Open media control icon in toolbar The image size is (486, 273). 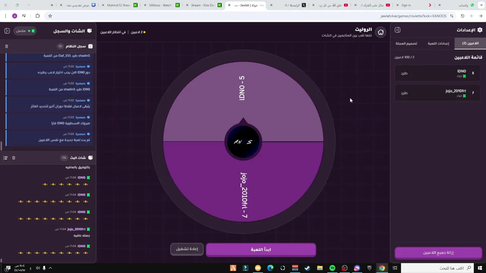pyautogui.click(x=24, y=16)
